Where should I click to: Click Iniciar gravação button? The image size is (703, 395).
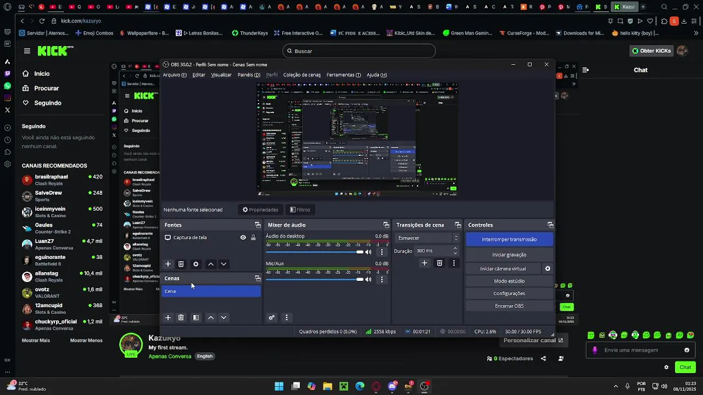pos(509,255)
